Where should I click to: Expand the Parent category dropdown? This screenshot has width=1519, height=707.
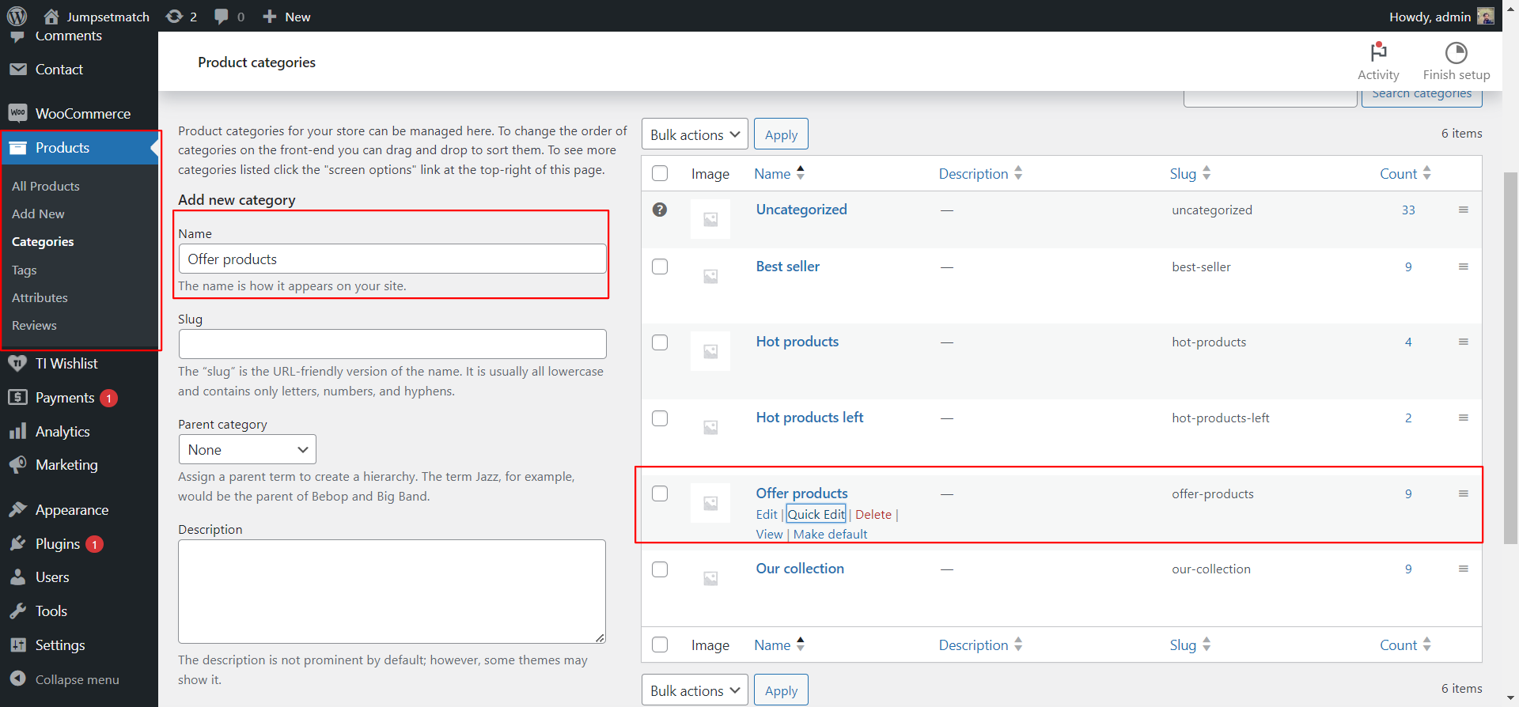(x=247, y=450)
